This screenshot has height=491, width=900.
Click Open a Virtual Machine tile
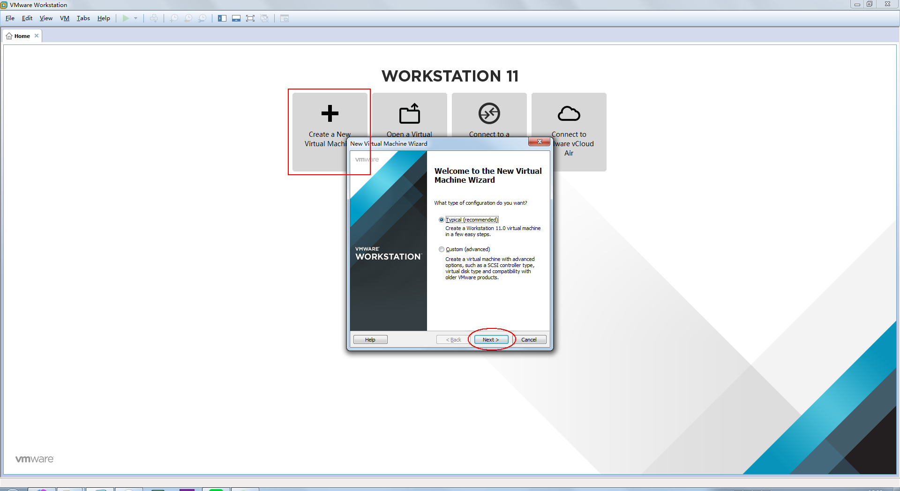pyautogui.click(x=410, y=115)
